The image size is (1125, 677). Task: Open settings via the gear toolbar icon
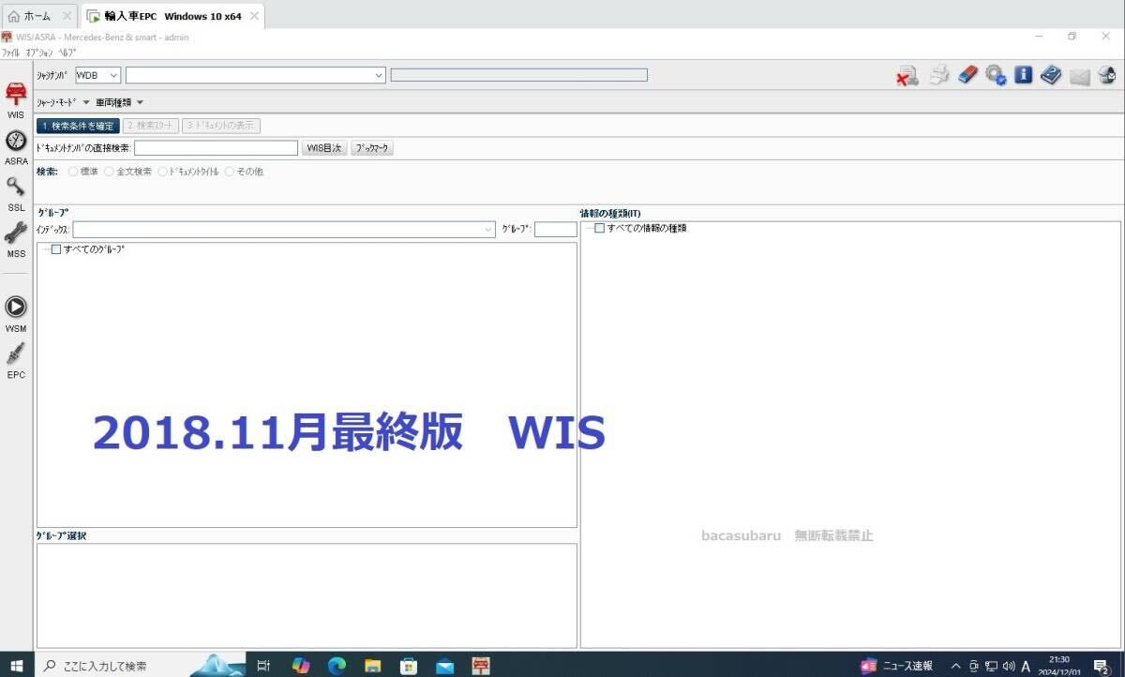(996, 74)
